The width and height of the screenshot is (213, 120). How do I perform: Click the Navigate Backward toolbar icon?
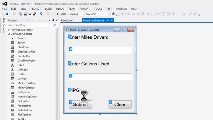(x=7, y=14)
